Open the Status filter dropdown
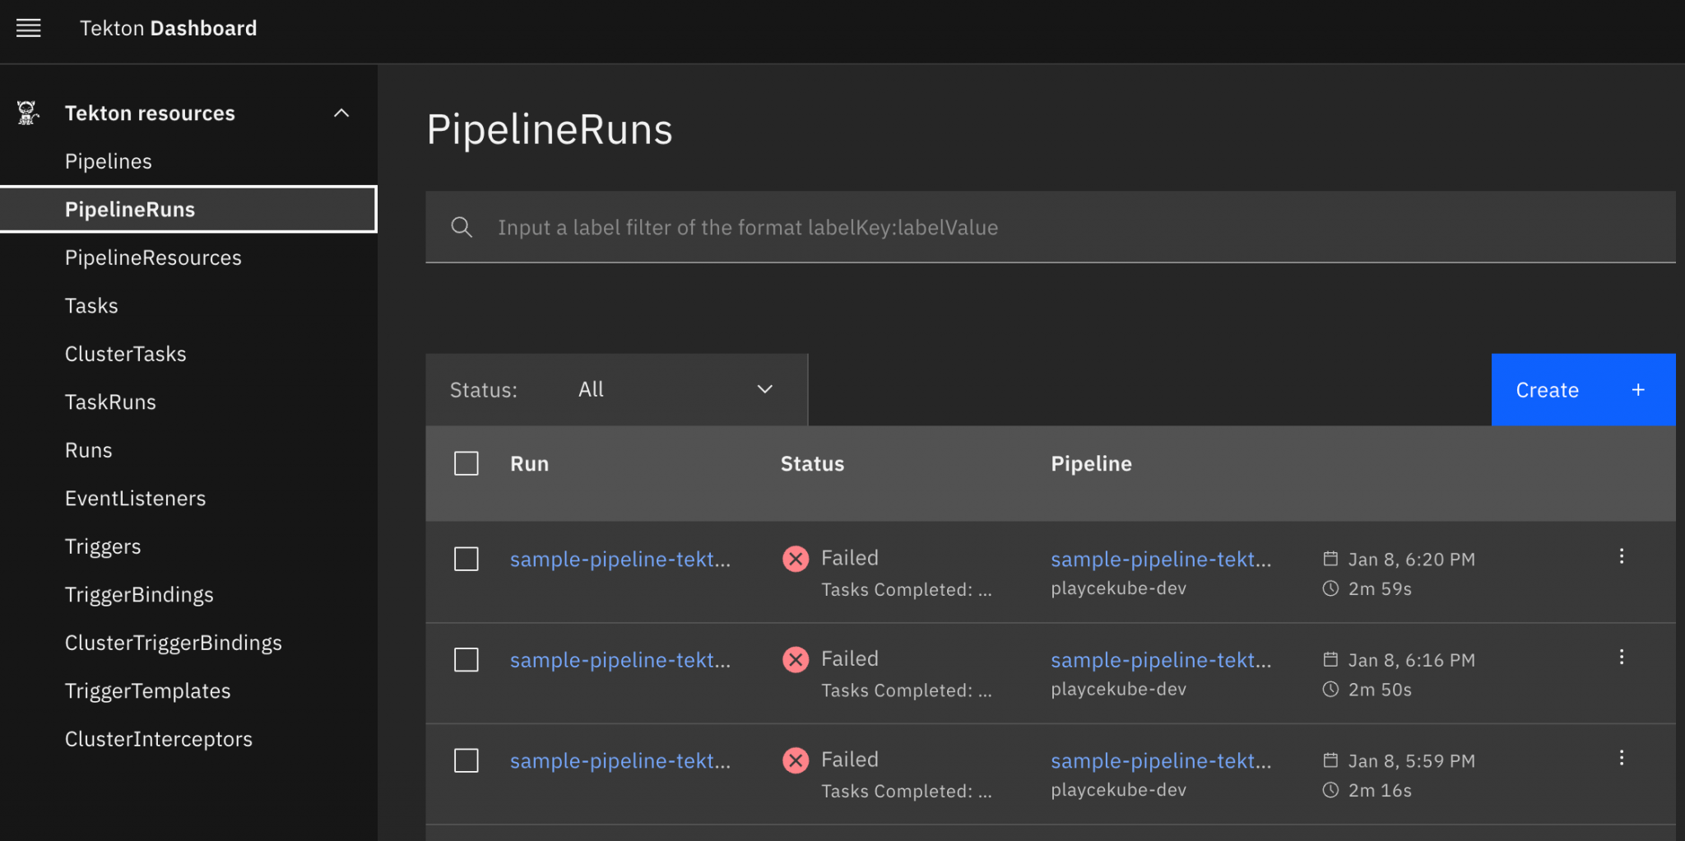 [675, 390]
